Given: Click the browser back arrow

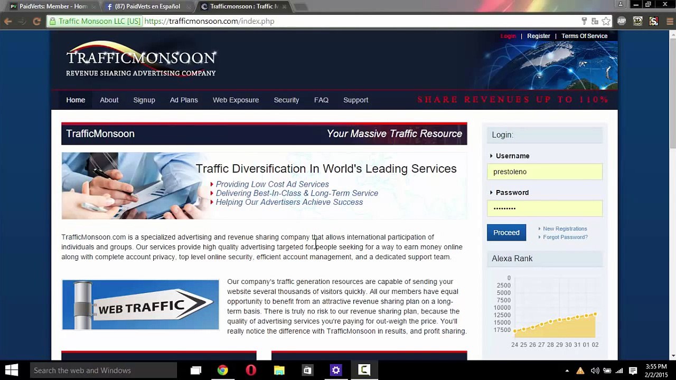Looking at the screenshot, I should pyautogui.click(x=8, y=21).
